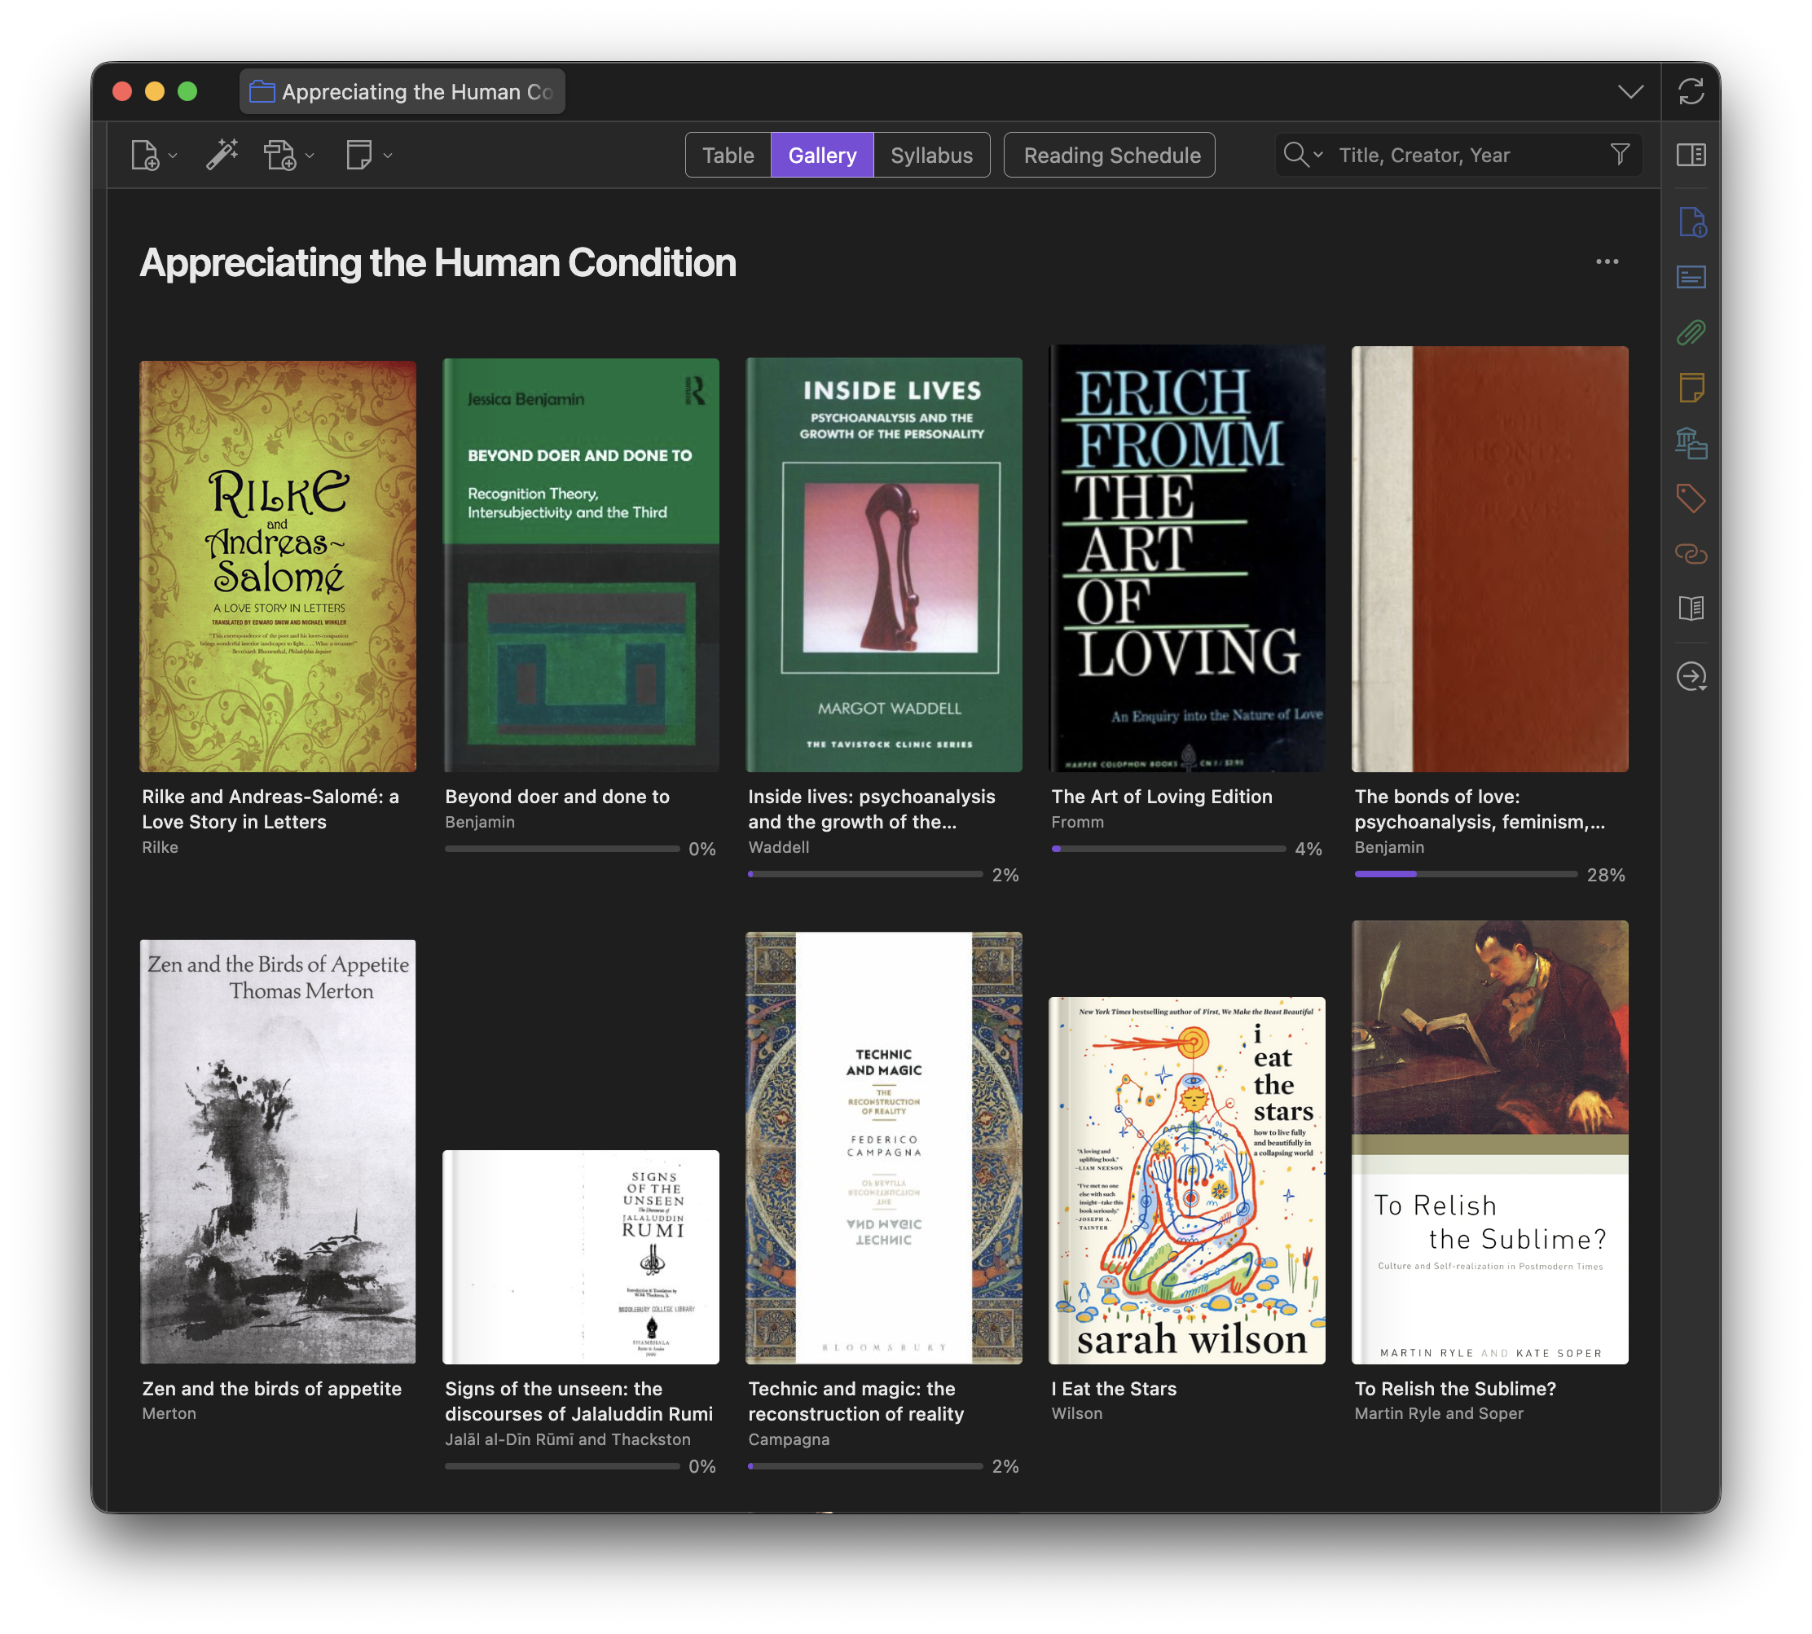The height and width of the screenshot is (1634, 1812).
Task: Click the new item document icon
Action: coord(144,155)
